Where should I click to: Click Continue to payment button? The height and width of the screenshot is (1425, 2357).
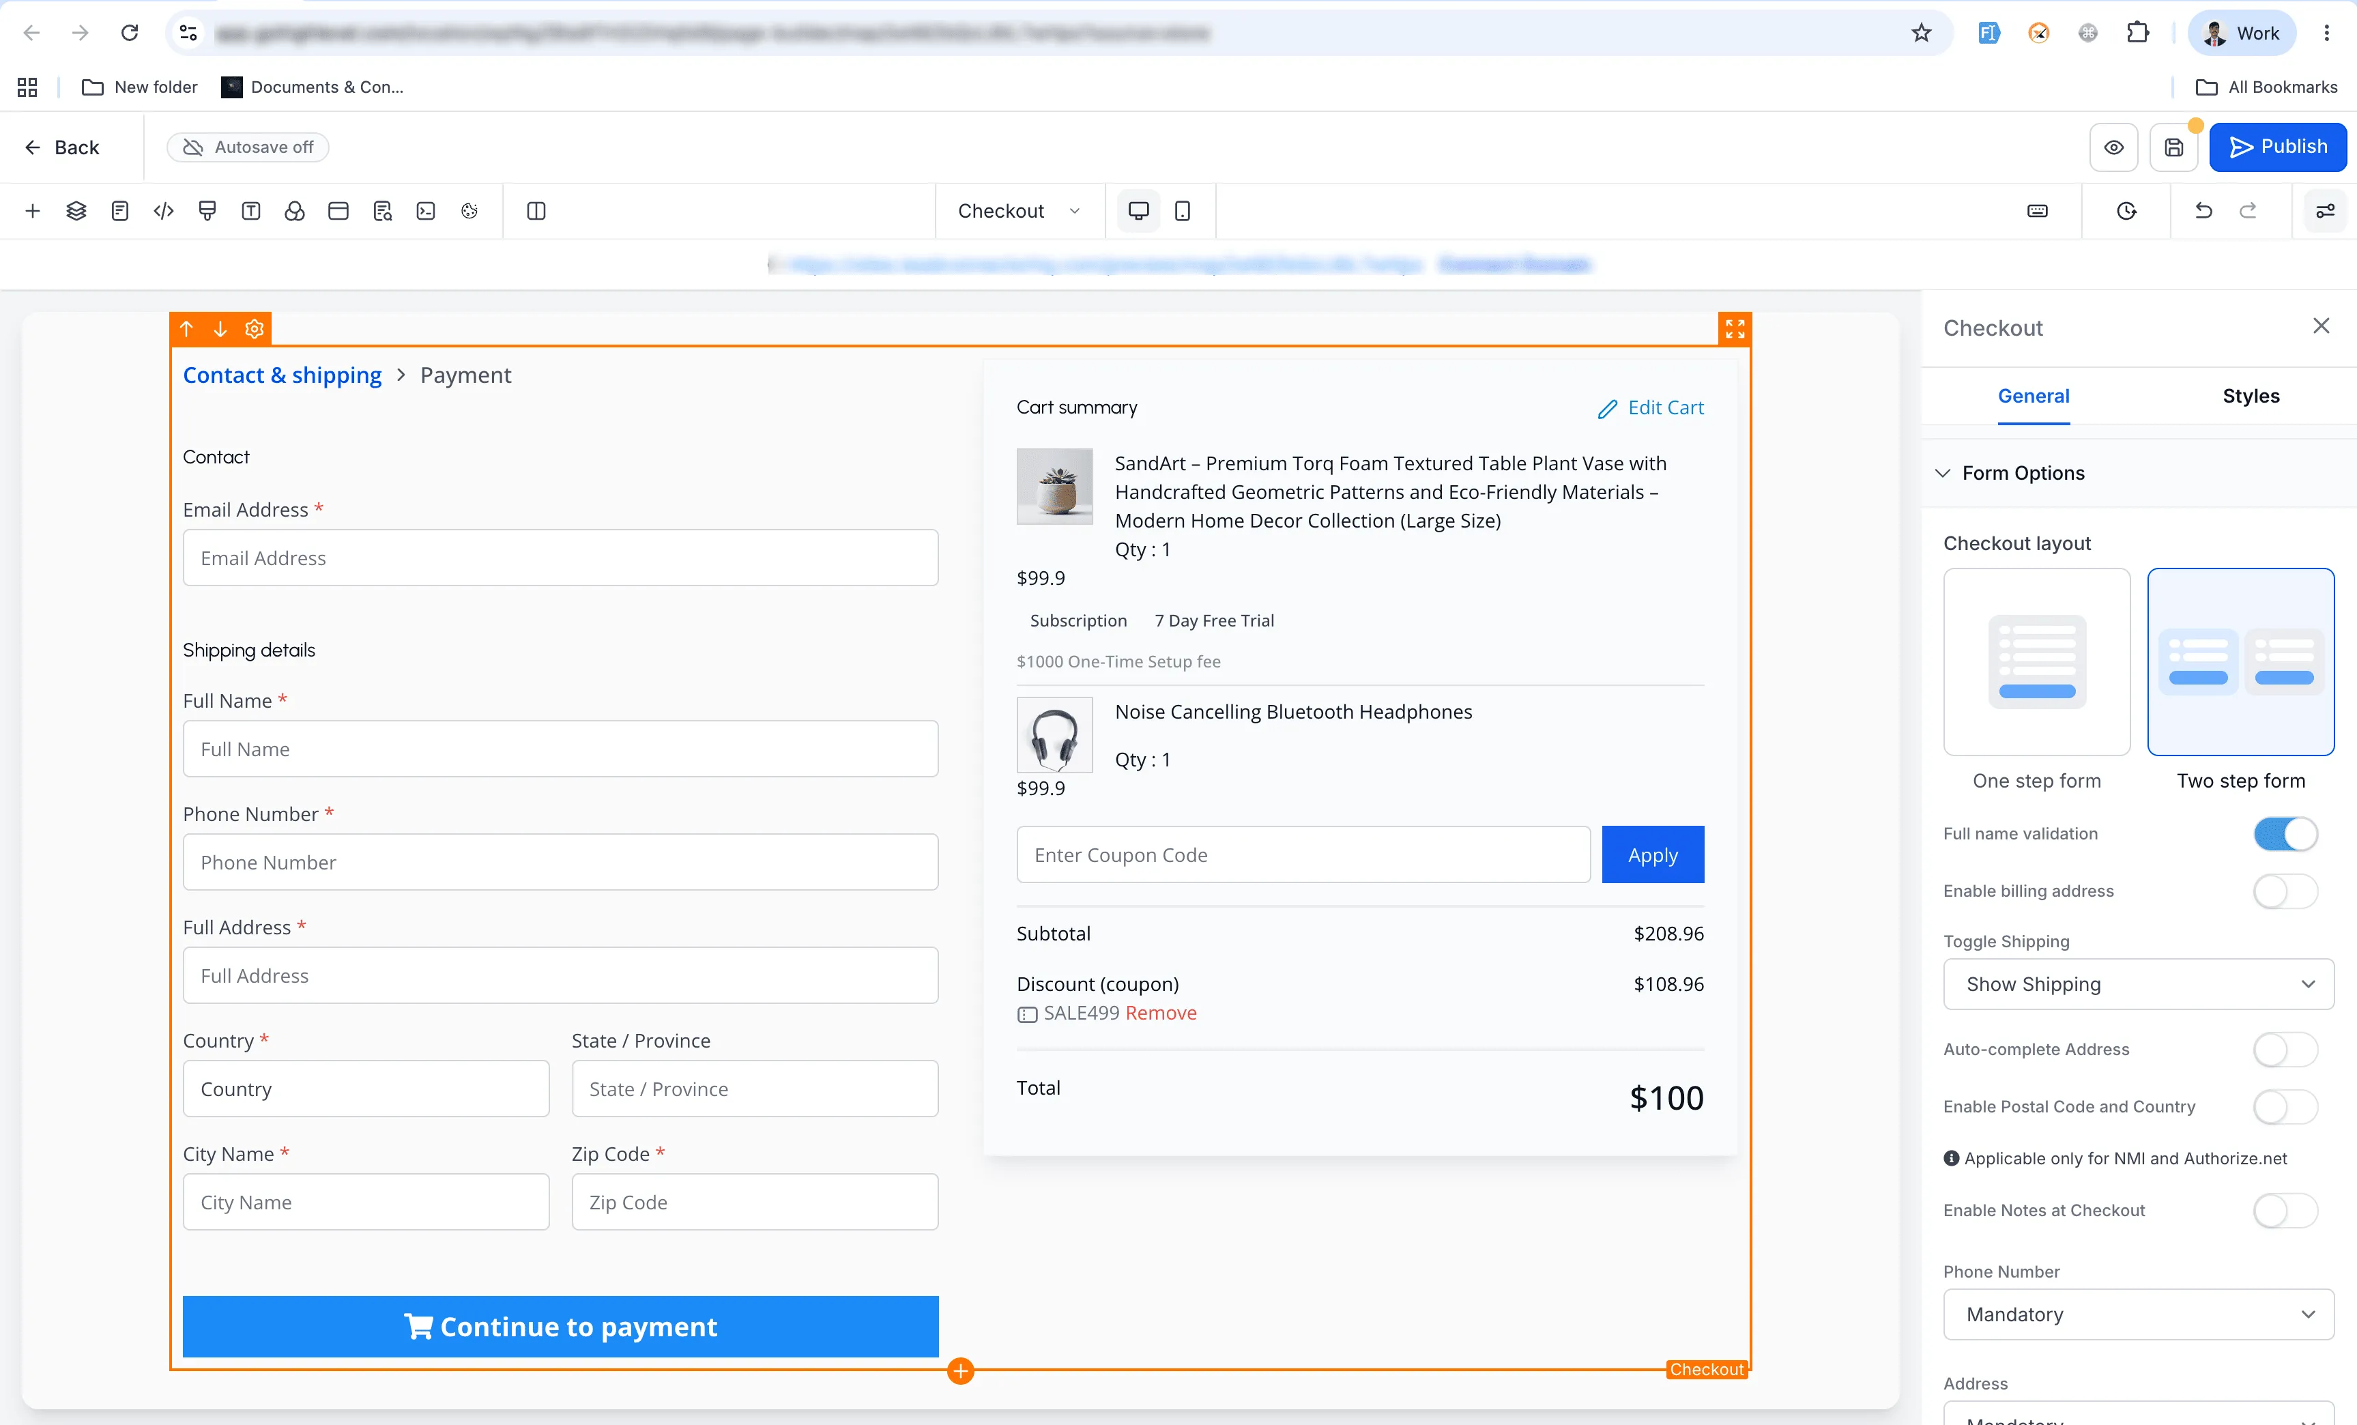(x=560, y=1327)
